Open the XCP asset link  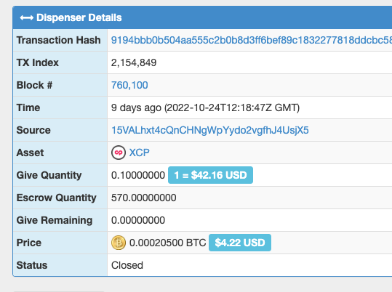(139, 153)
